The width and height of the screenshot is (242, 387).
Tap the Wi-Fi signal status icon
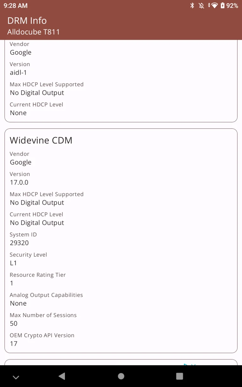tap(214, 6)
